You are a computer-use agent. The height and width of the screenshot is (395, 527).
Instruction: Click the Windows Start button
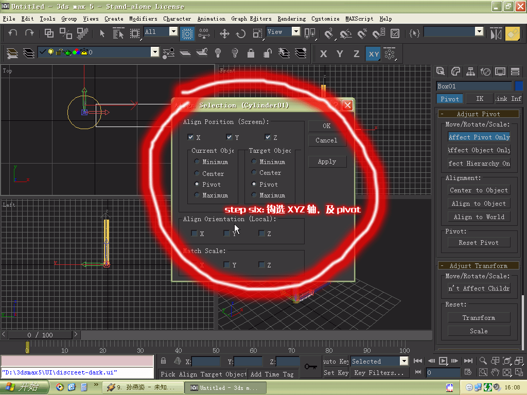(x=24, y=387)
